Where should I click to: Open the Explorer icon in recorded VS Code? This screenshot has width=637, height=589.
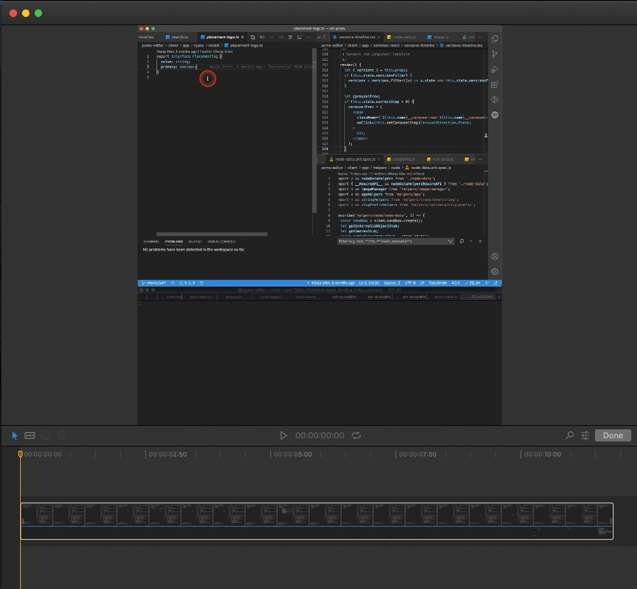pos(495,39)
